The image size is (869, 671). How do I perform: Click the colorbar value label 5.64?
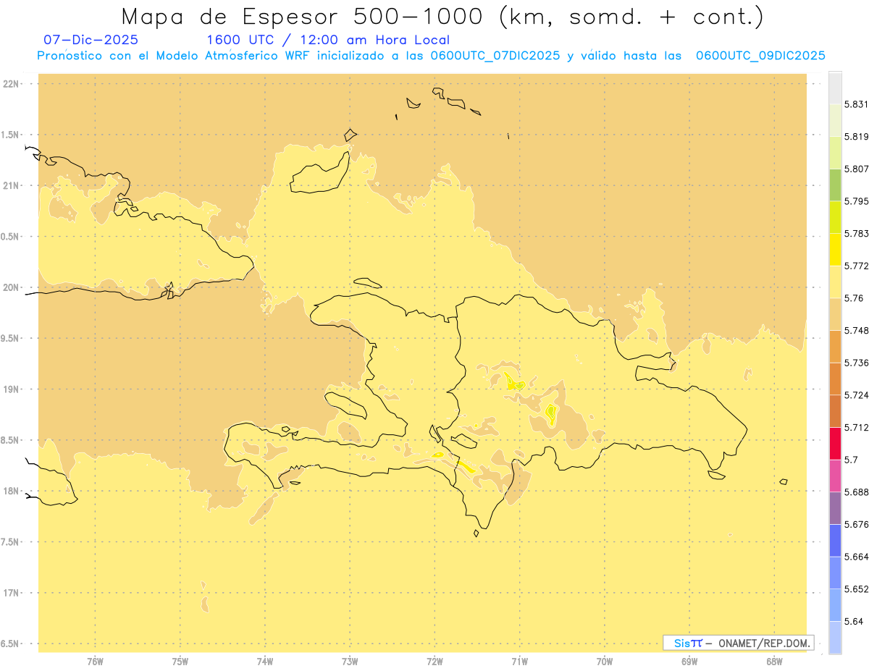click(854, 621)
